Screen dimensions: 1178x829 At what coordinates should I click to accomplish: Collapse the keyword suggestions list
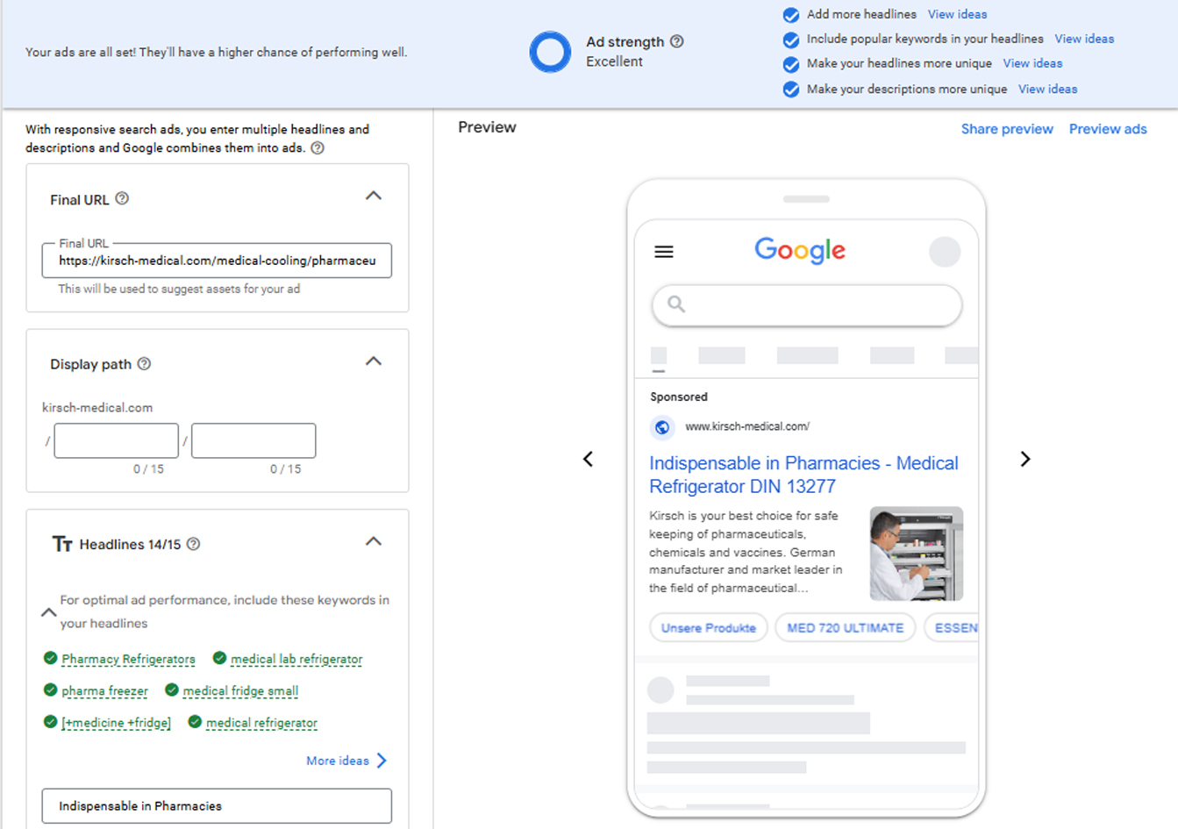(x=48, y=612)
